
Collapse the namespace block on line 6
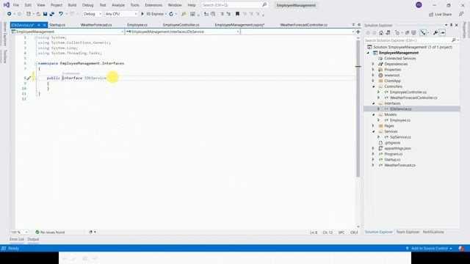click(36, 64)
